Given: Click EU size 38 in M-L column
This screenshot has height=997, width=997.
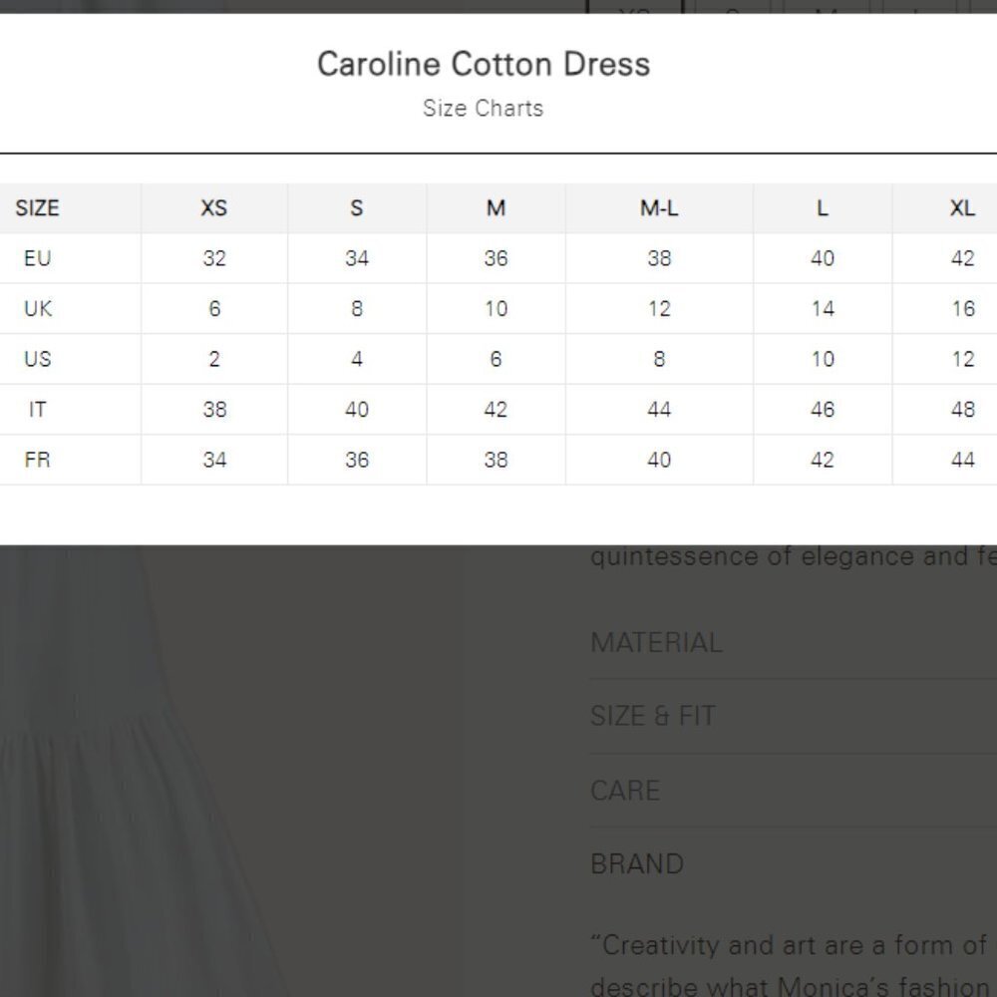Looking at the screenshot, I should 659,258.
